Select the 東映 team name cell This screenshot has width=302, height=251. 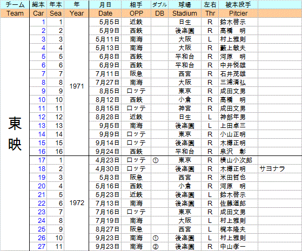tap(15, 134)
